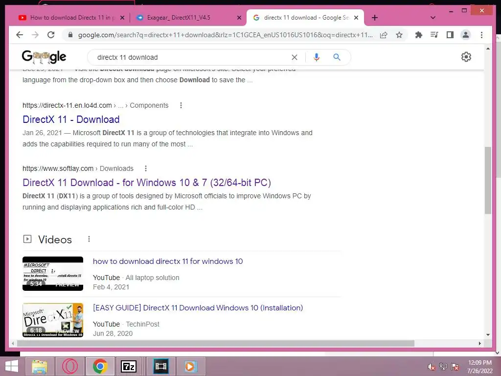Click Chrome icon in taskbar

click(x=100, y=366)
